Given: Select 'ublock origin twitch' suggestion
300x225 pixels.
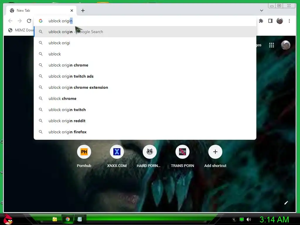Looking at the screenshot, I should pos(145,110).
